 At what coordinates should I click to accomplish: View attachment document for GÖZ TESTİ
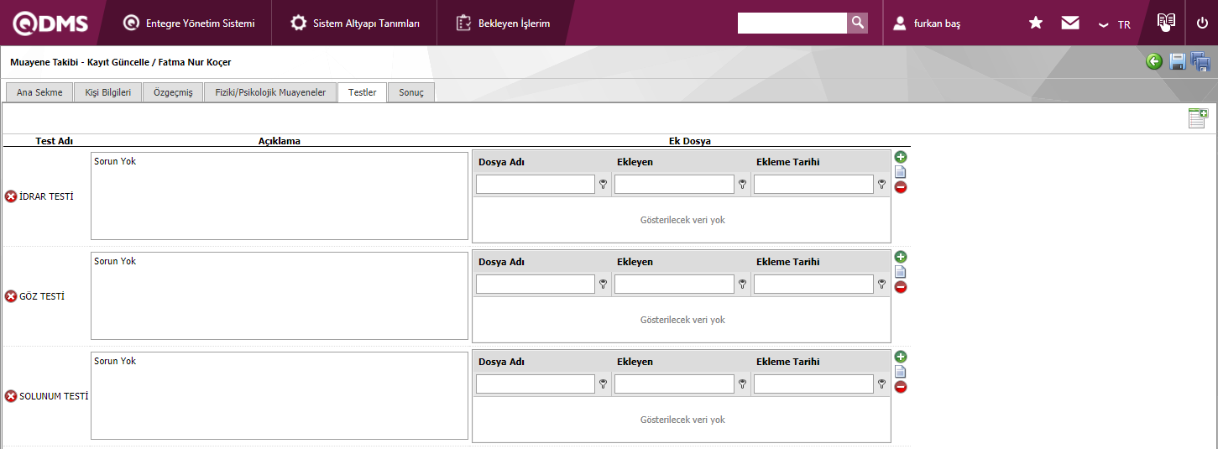[900, 272]
